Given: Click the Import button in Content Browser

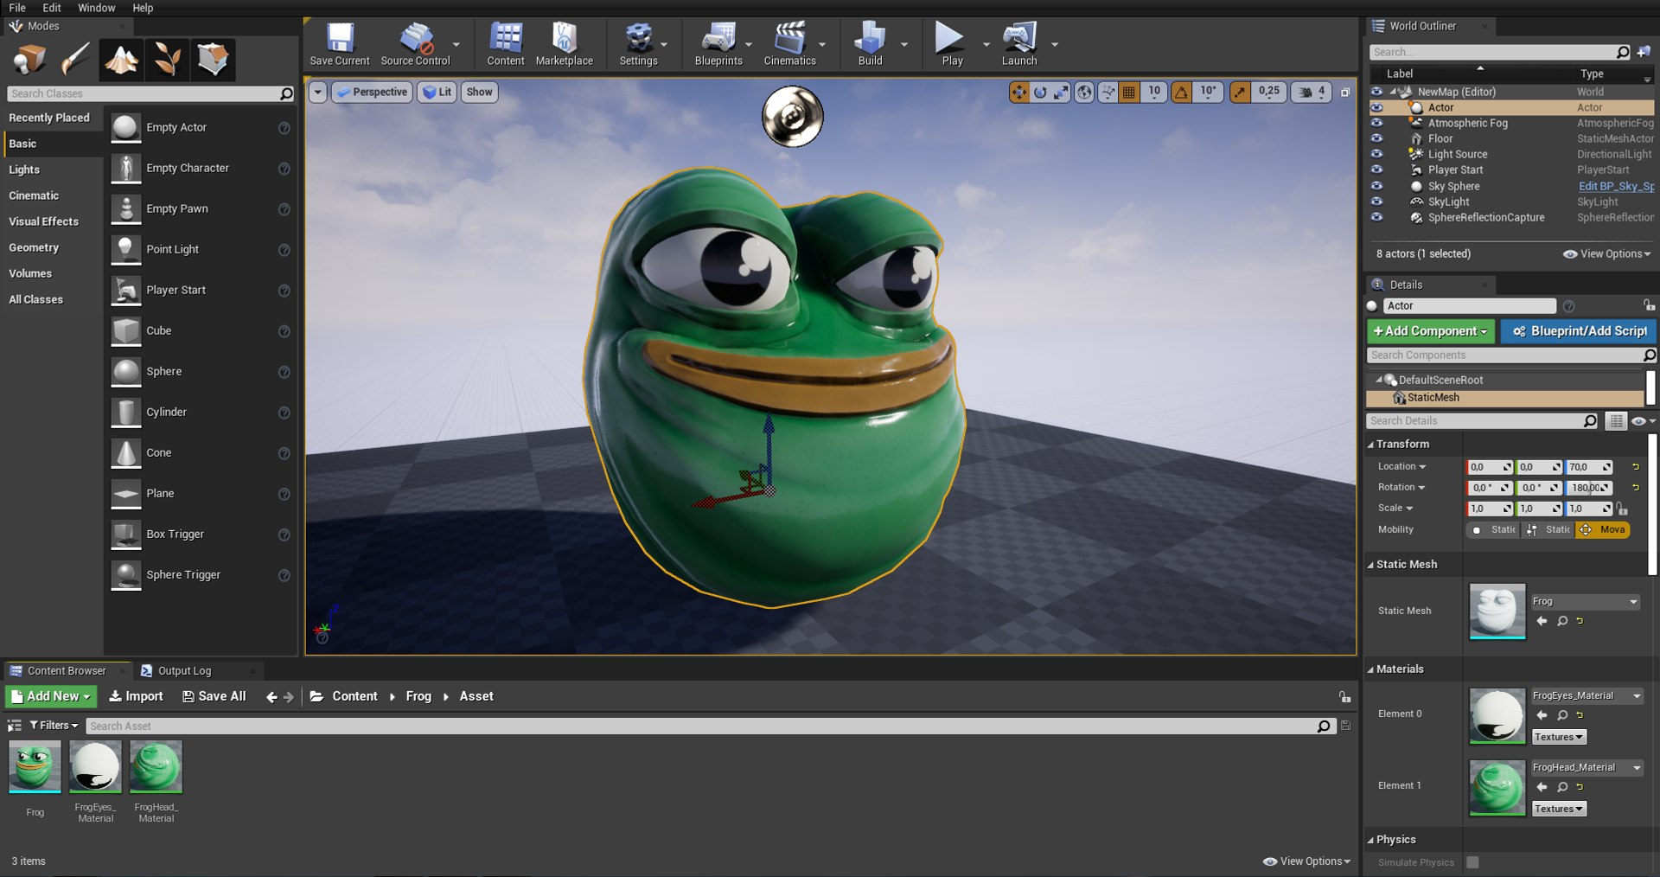Looking at the screenshot, I should (x=136, y=696).
